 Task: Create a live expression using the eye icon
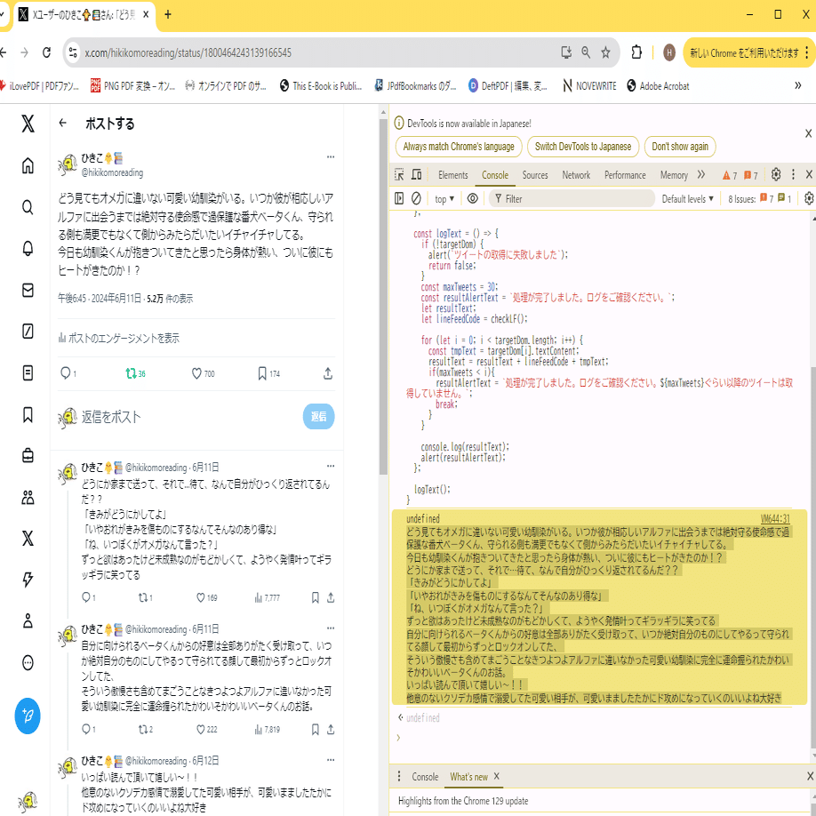tap(471, 198)
